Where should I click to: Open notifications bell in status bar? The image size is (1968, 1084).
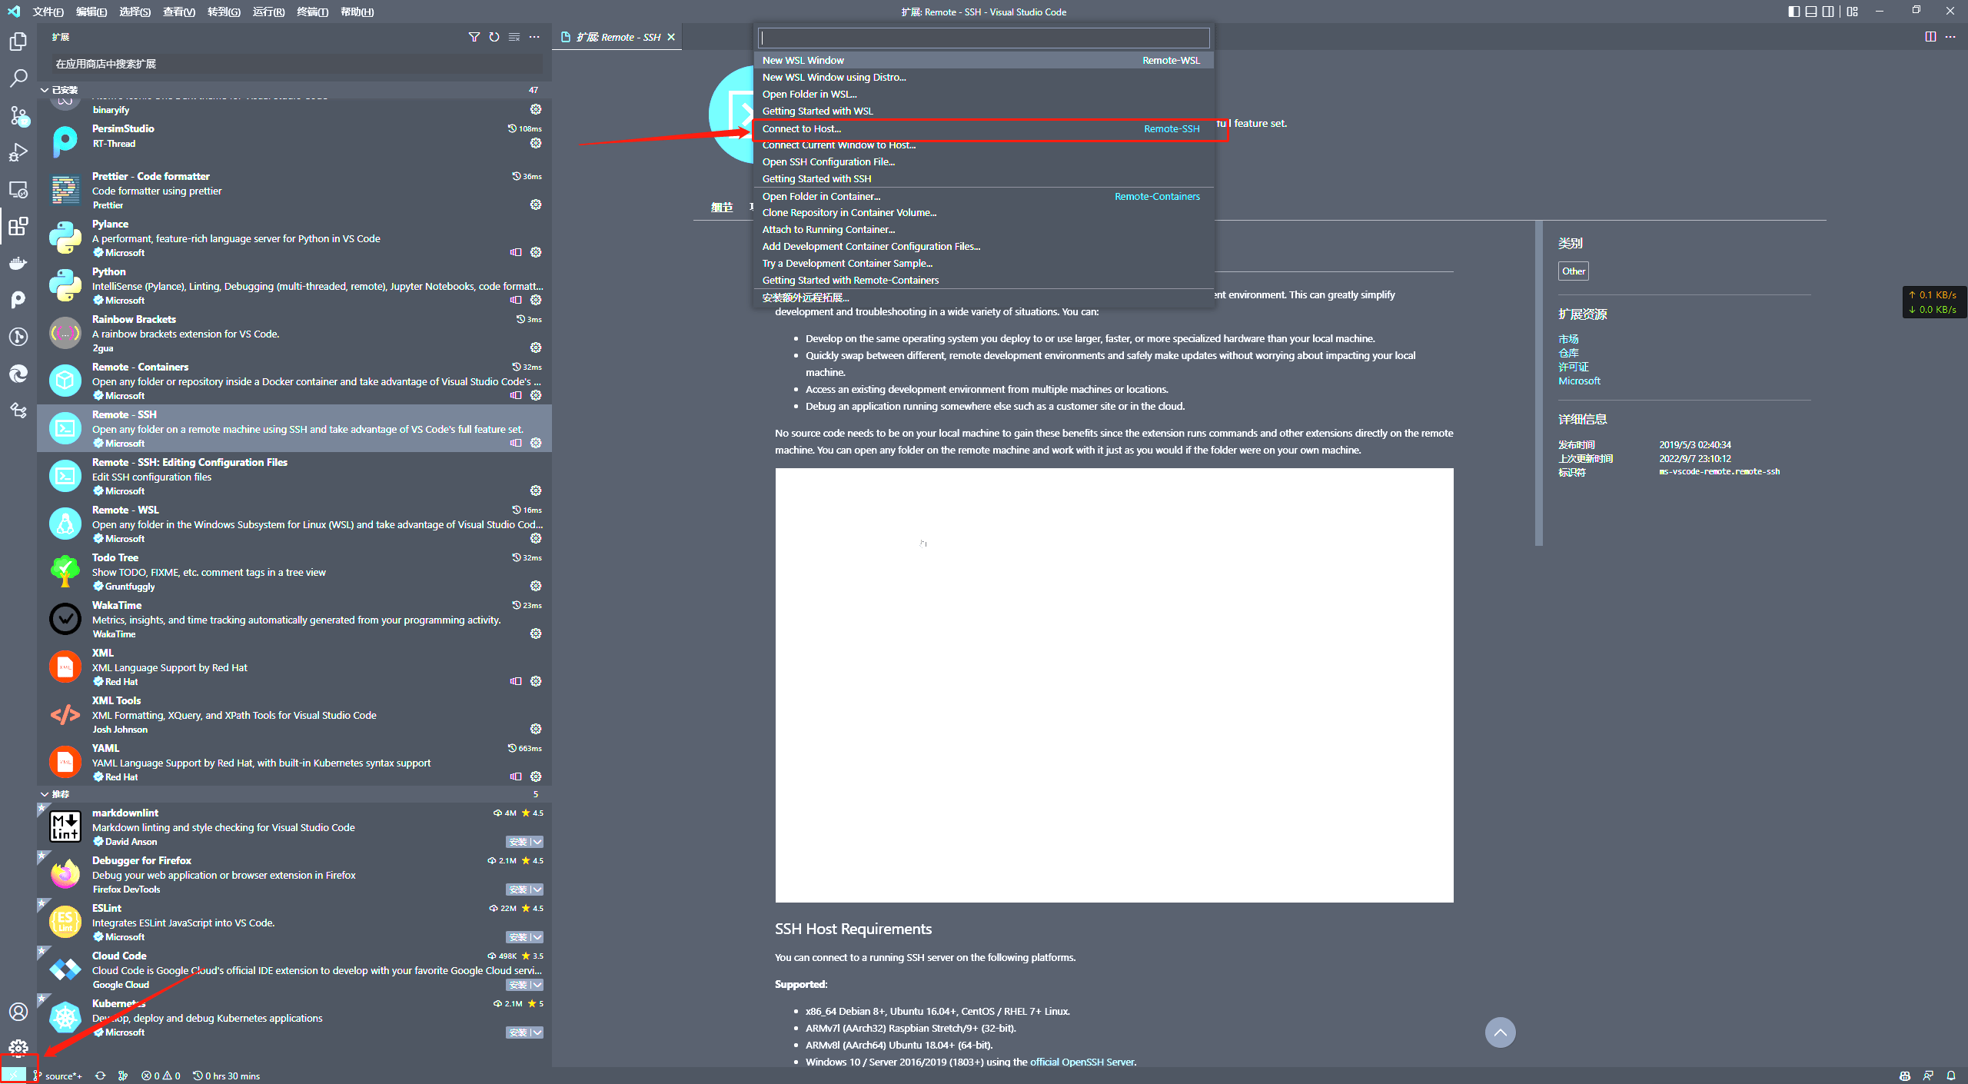click(1951, 1076)
